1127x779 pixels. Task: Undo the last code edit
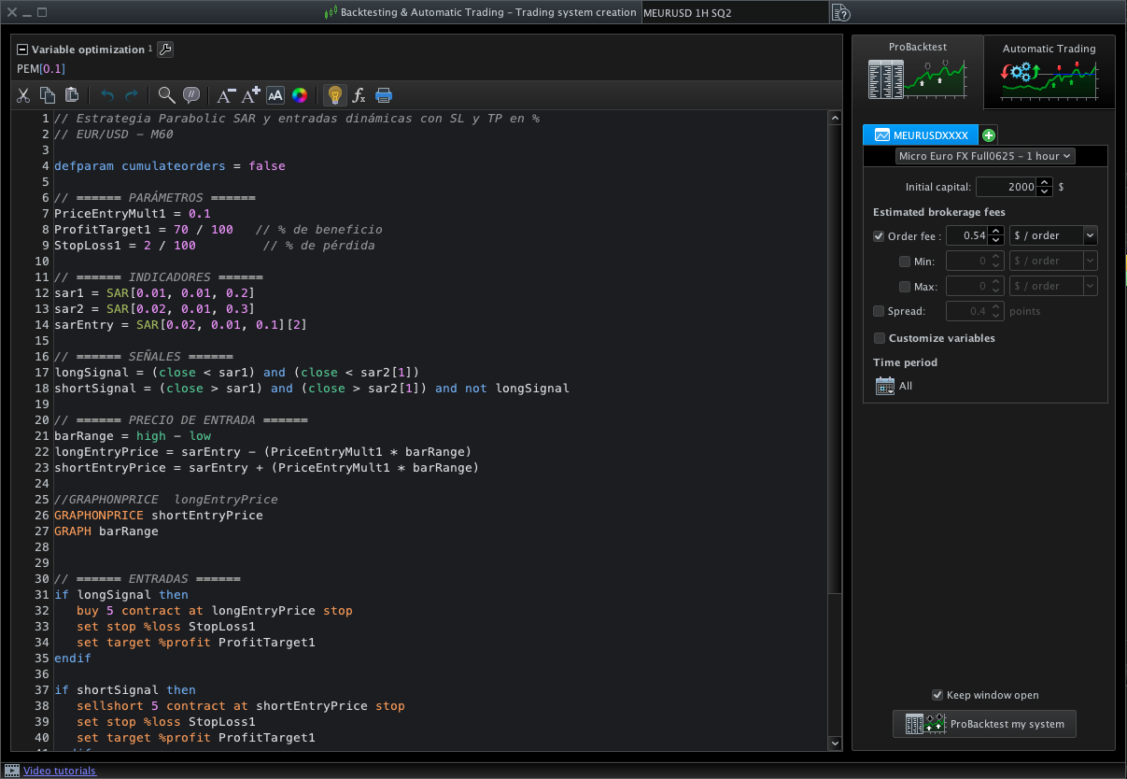click(x=106, y=95)
